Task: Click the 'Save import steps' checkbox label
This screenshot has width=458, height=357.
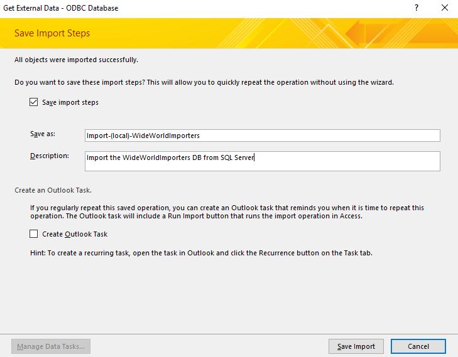Action: (70, 102)
